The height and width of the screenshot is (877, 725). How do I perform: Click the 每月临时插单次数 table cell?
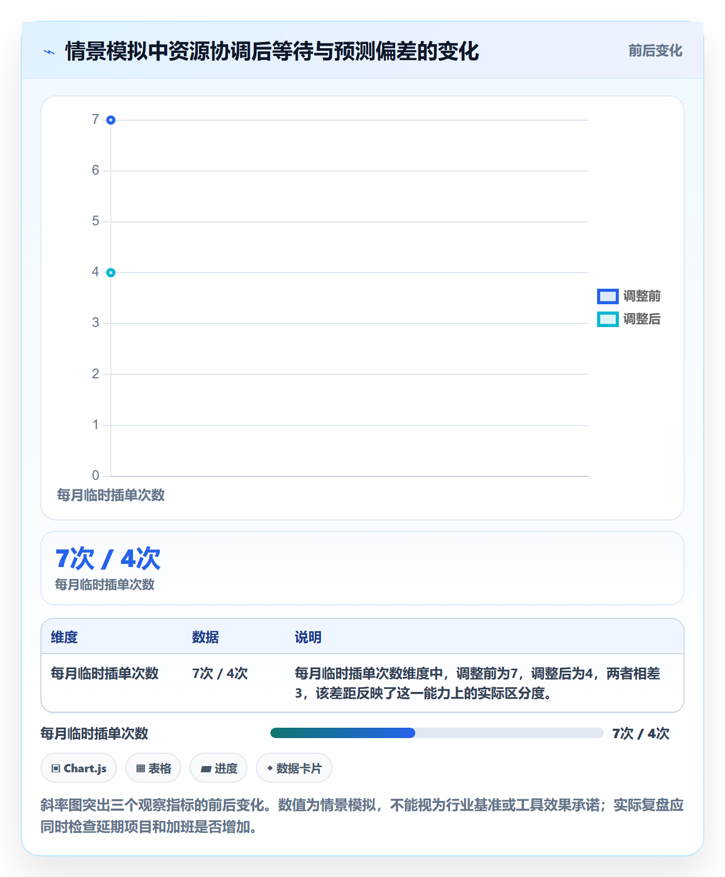pos(105,673)
